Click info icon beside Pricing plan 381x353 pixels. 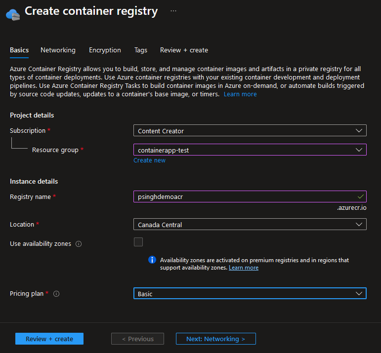56,294
